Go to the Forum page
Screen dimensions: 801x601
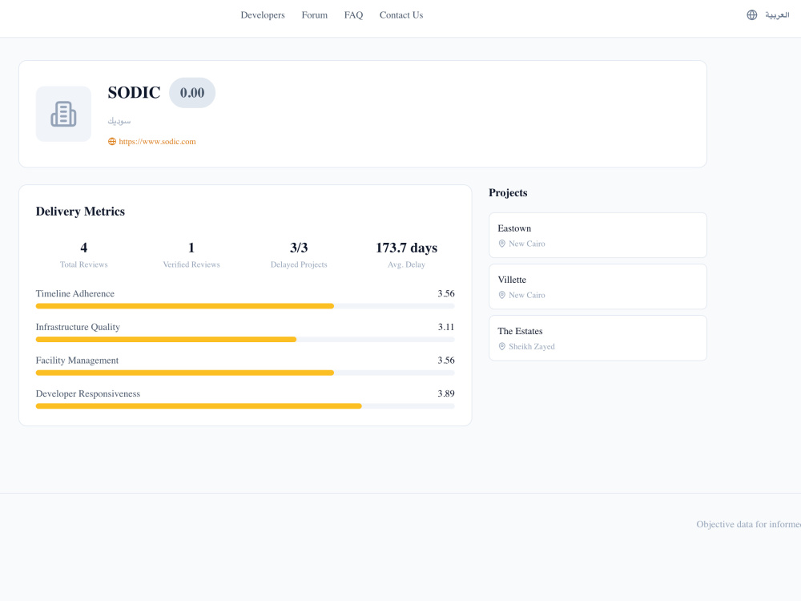(314, 15)
